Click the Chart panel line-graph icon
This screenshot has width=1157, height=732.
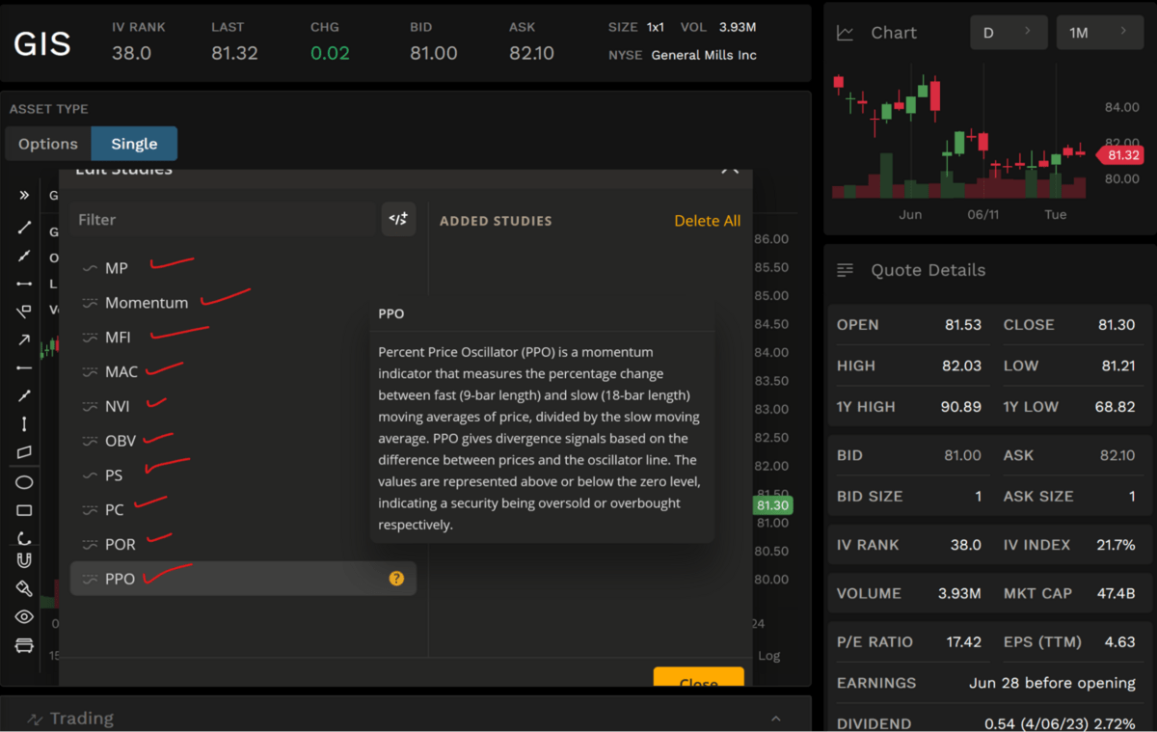(846, 33)
